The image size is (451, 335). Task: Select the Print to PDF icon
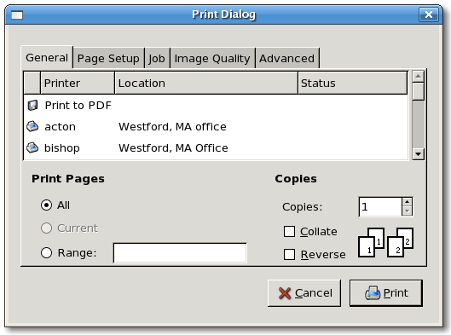(32, 105)
